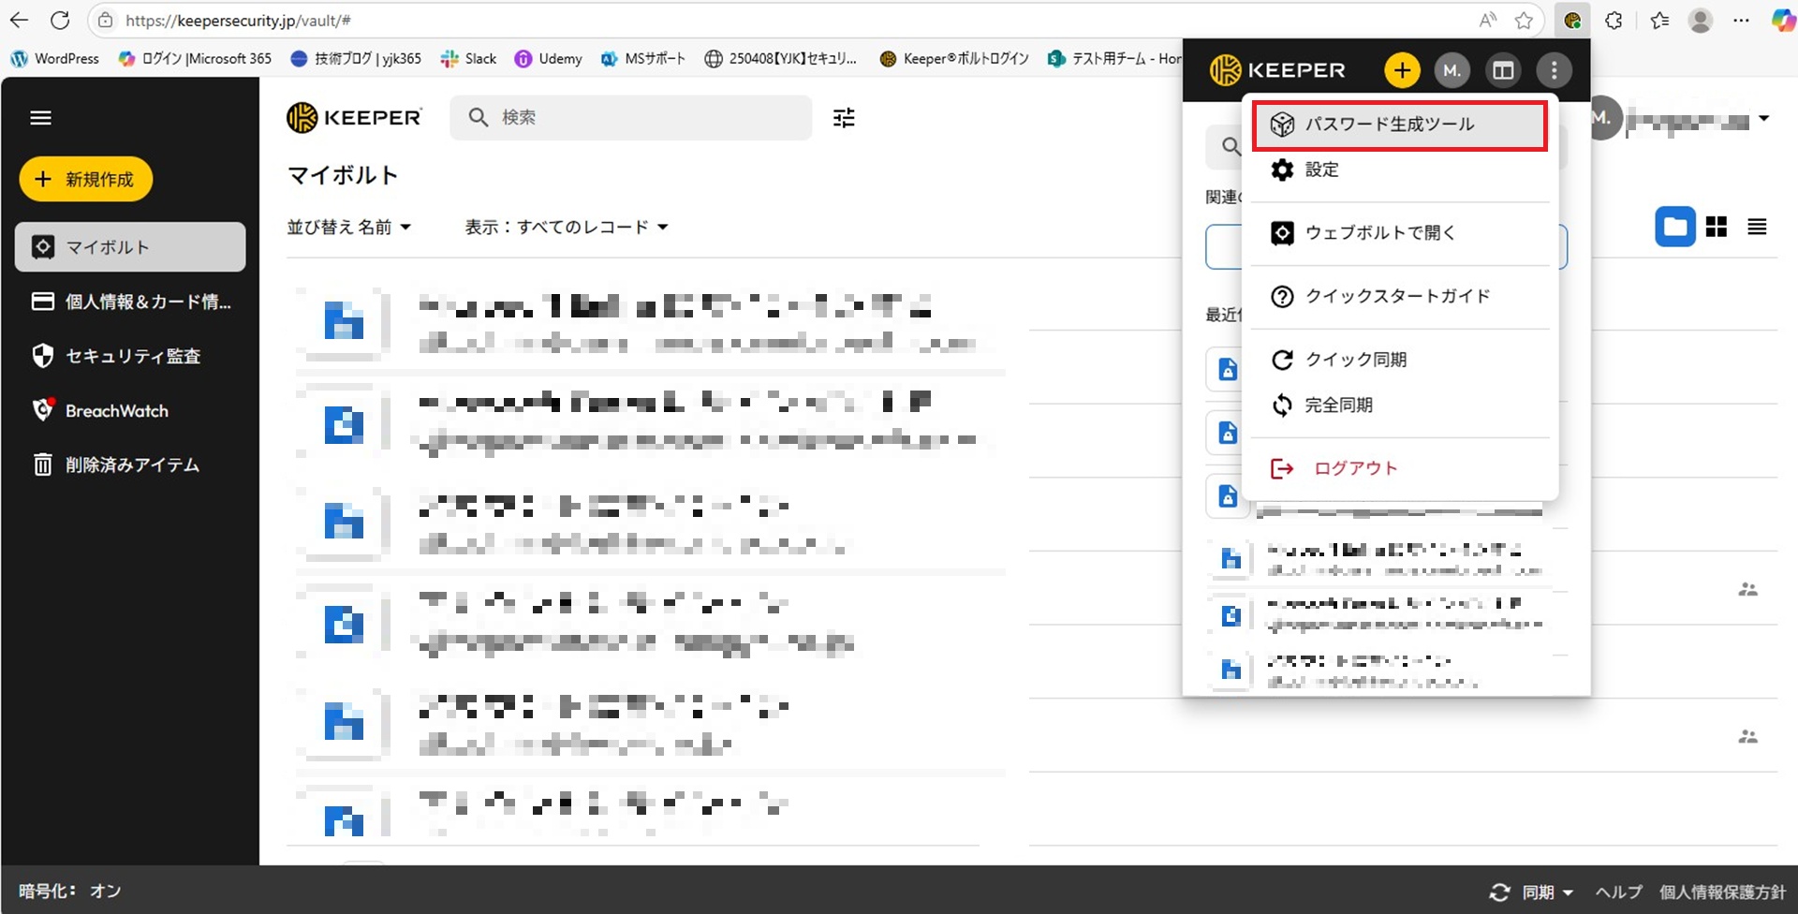Select folder view icon
1798x914 pixels.
point(1674,228)
